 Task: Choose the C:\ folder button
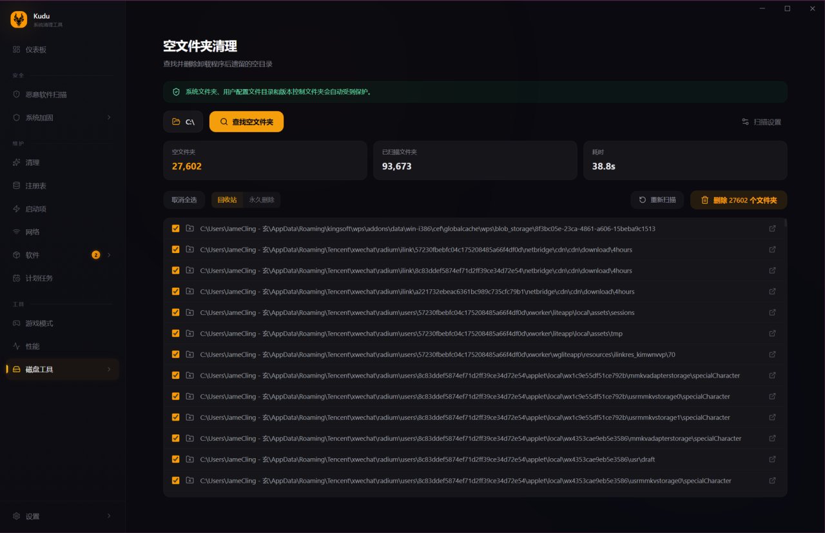click(x=183, y=121)
